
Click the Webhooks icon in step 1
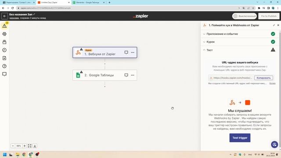click(78, 53)
